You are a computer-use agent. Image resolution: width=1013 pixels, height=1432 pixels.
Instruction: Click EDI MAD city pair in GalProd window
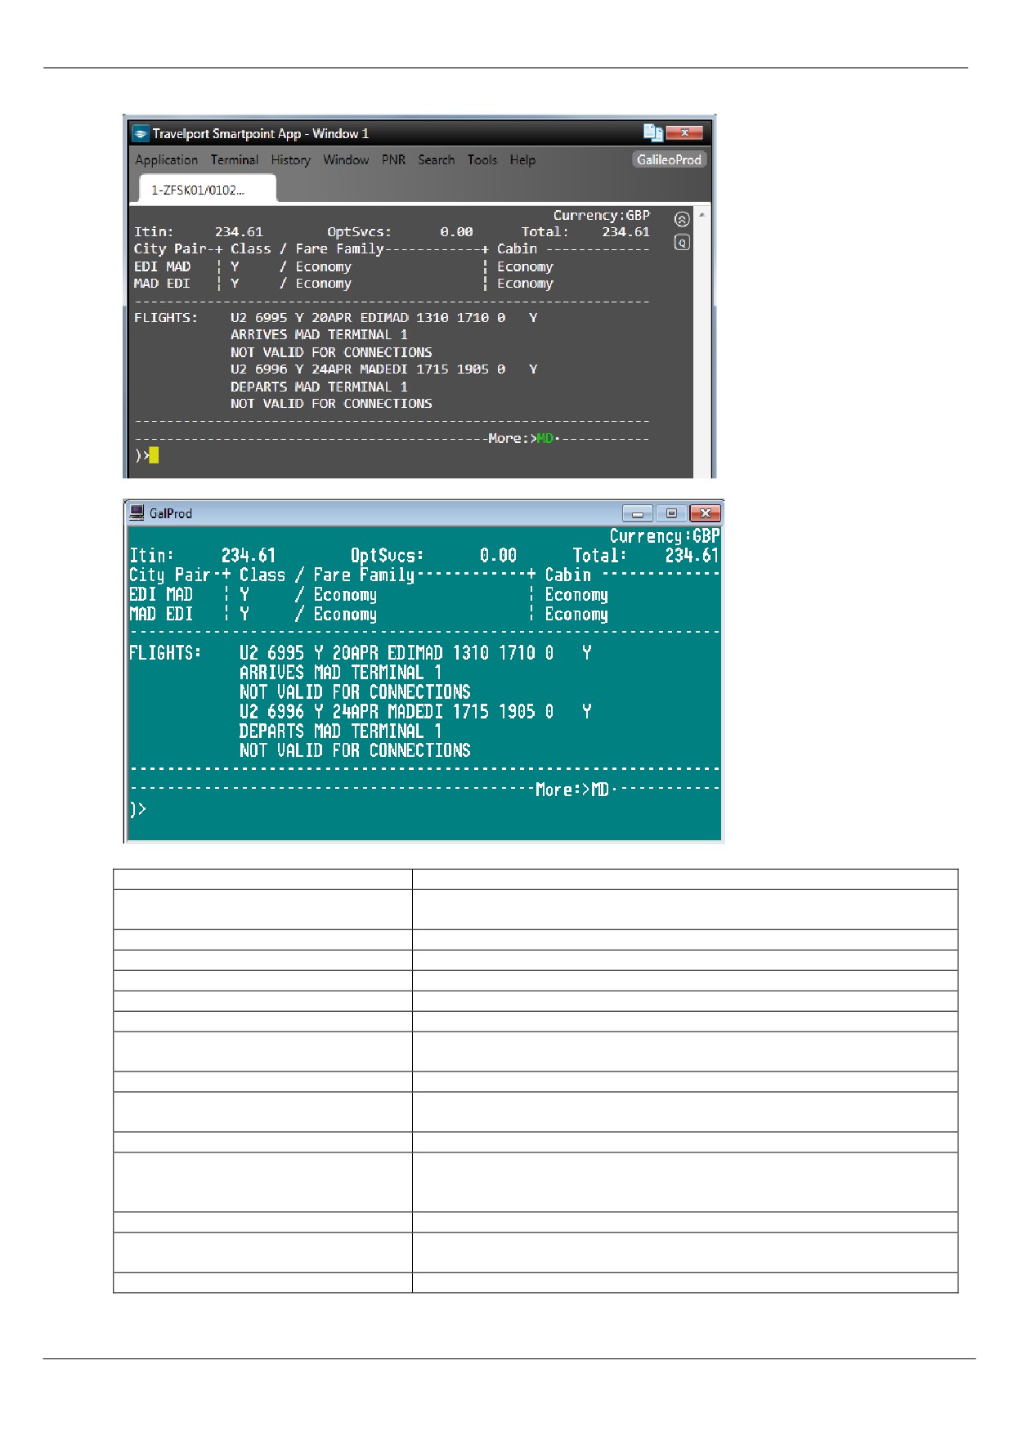click(x=161, y=595)
